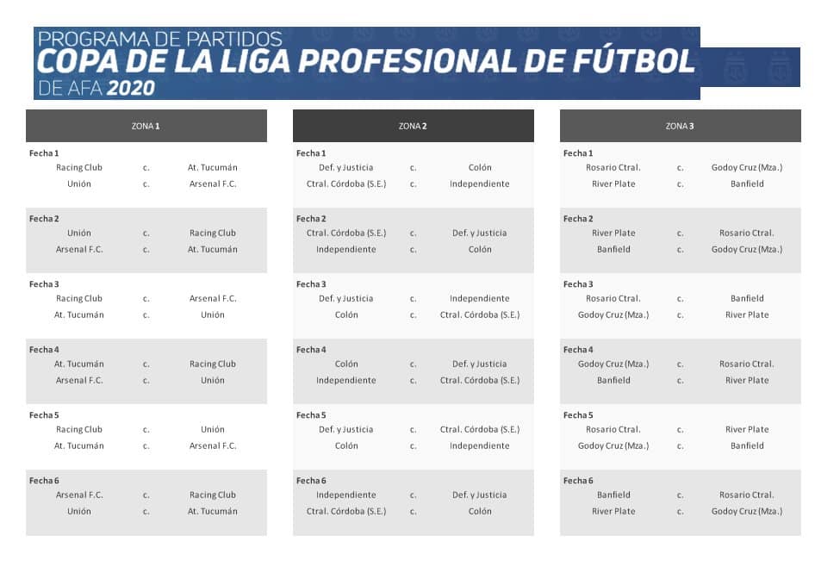The width and height of the screenshot is (840, 579).
Task: Click Banfield in Zona 3 Fecha 1
Action: click(747, 184)
